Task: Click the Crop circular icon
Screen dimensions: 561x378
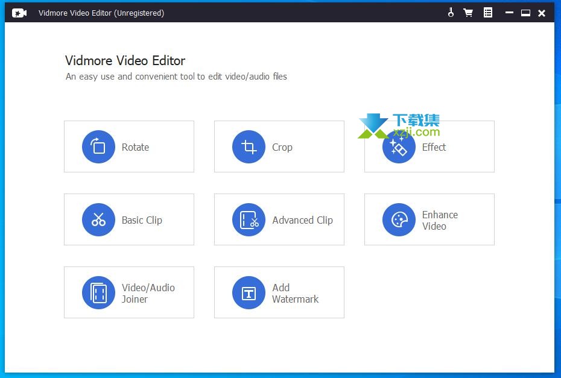Action: tap(249, 146)
